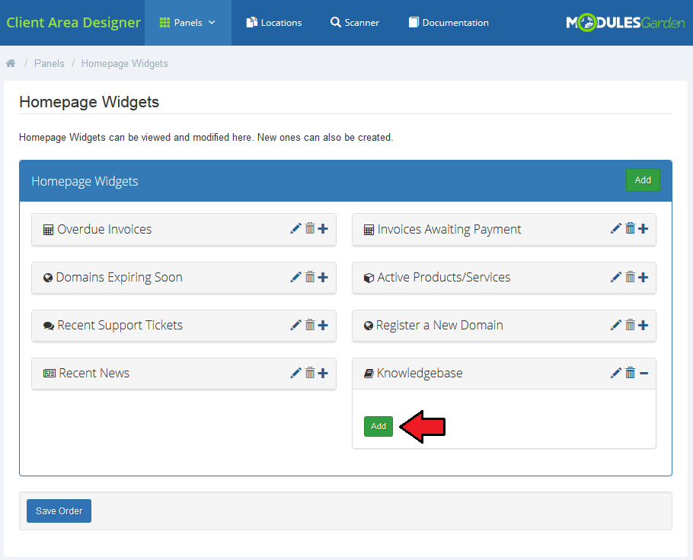Expand the Invoices Awaiting Payment widget
Image resolution: width=693 pixels, height=560 pixels.
[643, 229]
